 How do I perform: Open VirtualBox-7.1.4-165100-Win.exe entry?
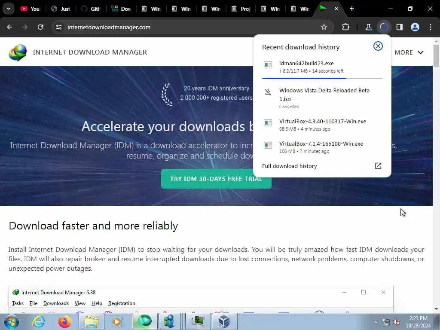pyautogui.click(x=322, y=147)
